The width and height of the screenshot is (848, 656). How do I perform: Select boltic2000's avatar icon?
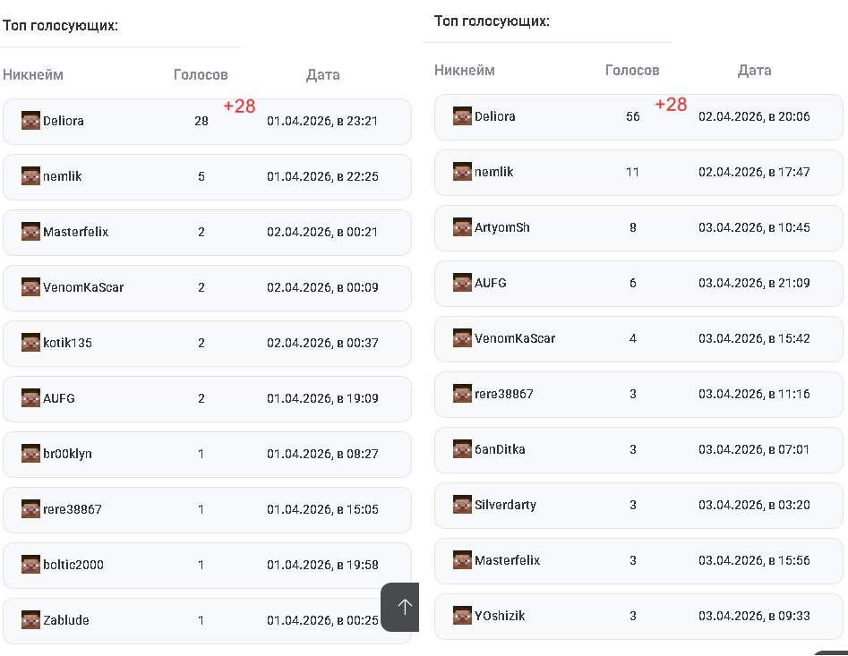31,565
